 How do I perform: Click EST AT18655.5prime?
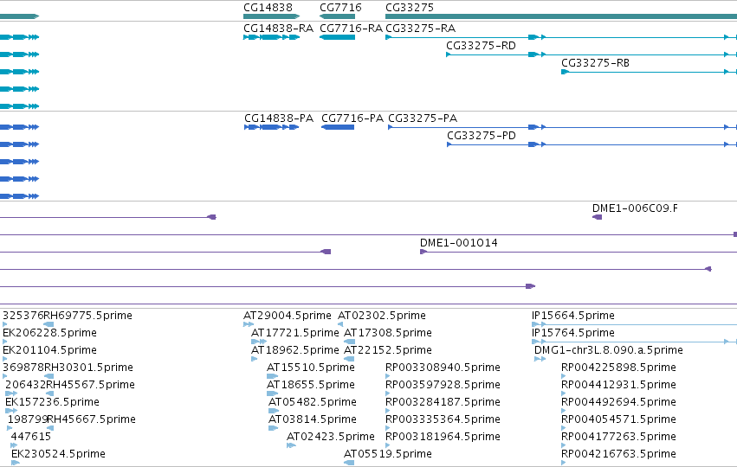pos(311,385)
